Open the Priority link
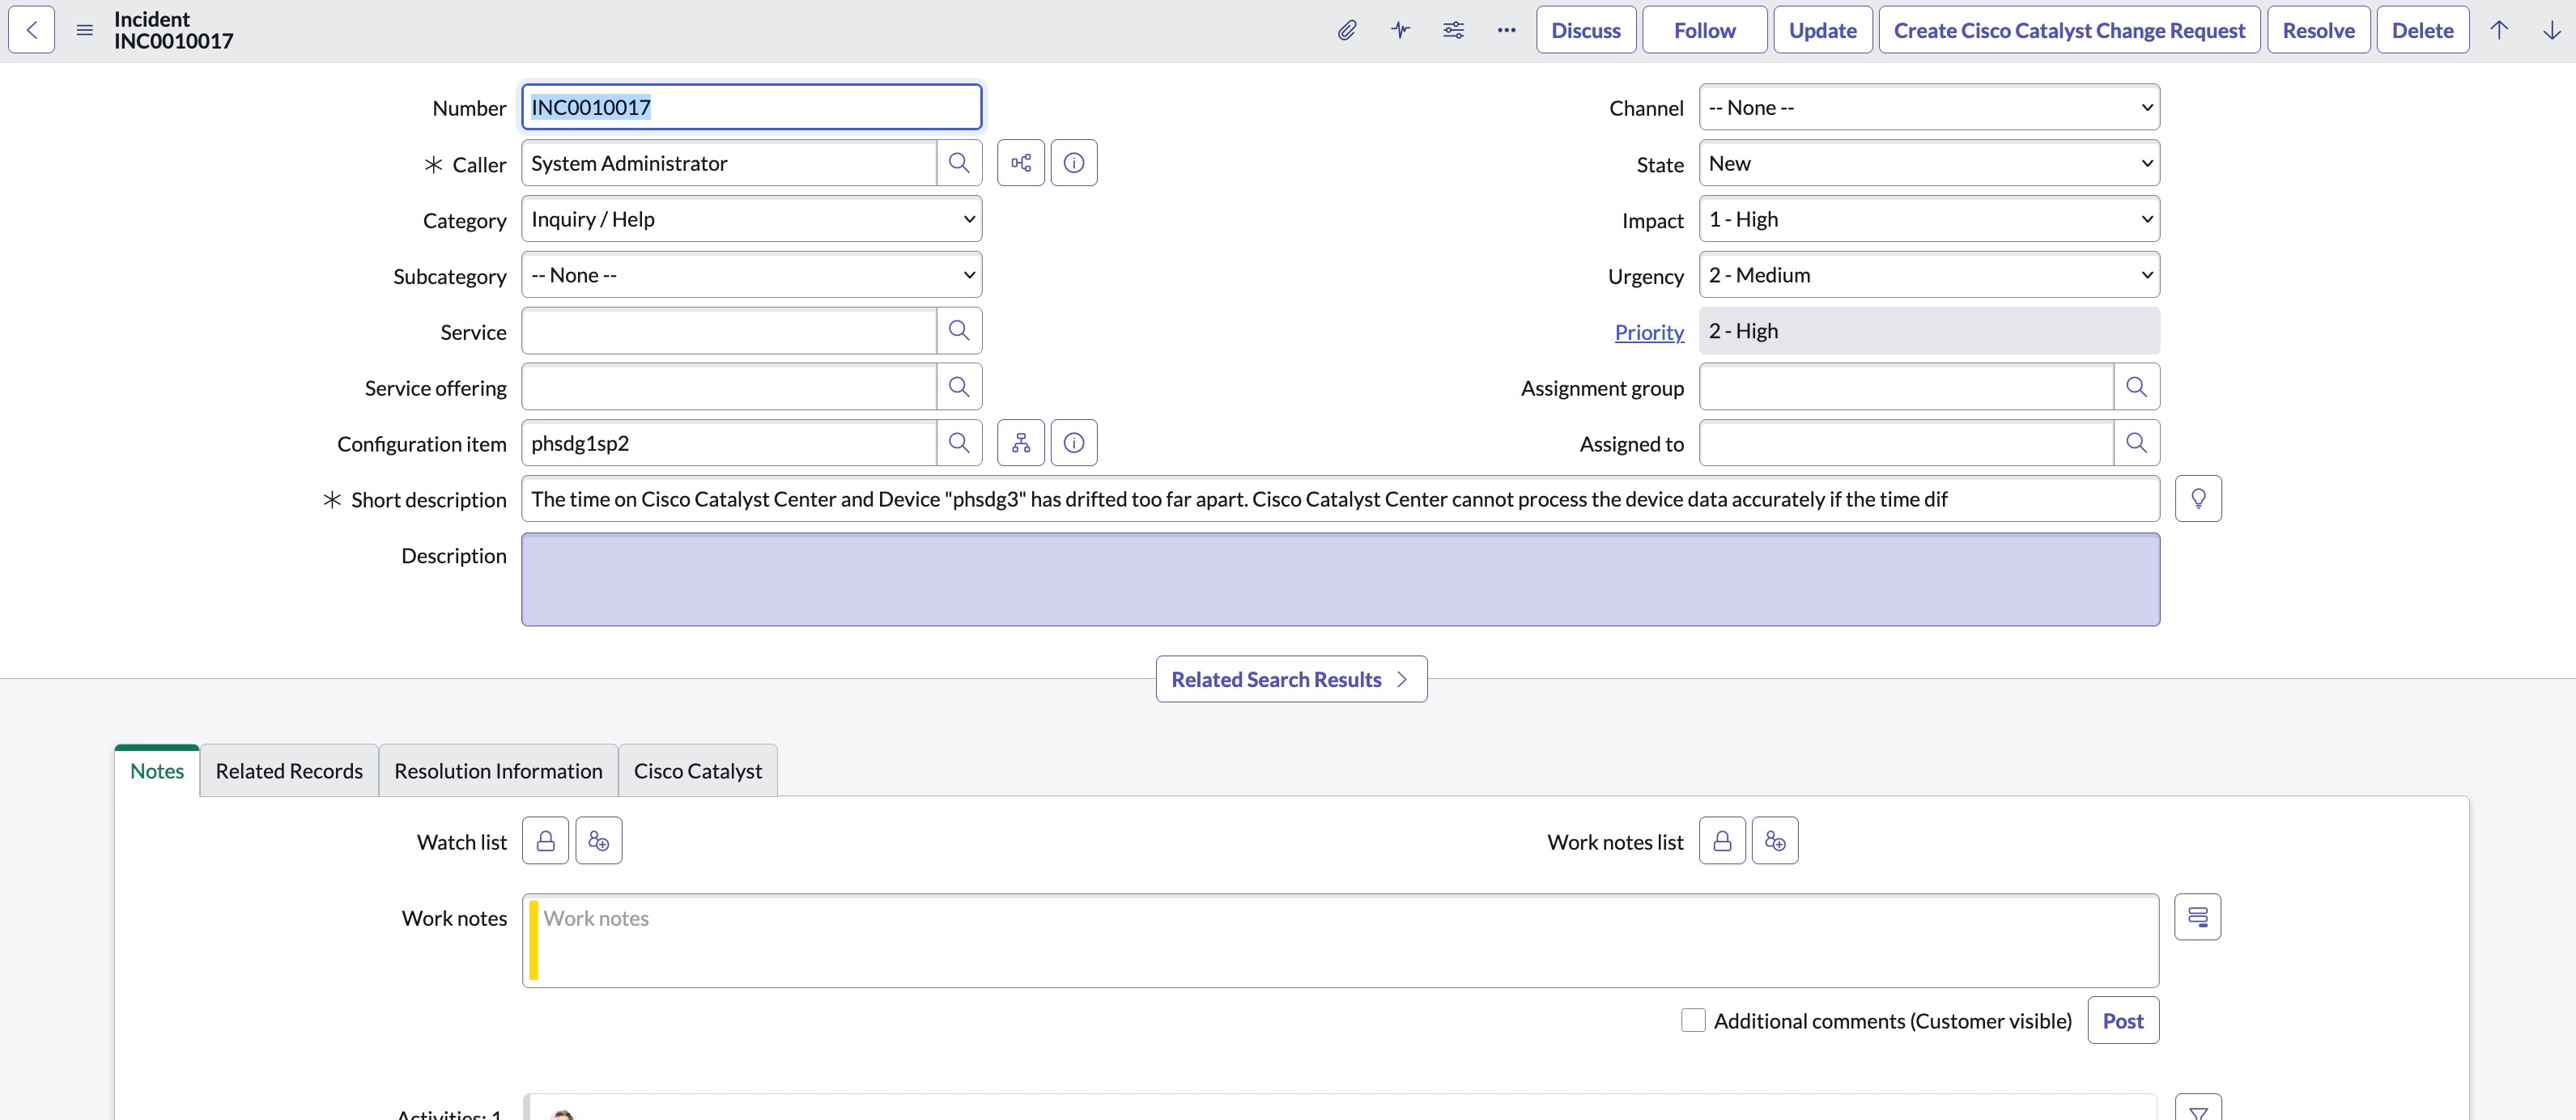Screen dimensions: 2576x1120 click(1648, 331)
